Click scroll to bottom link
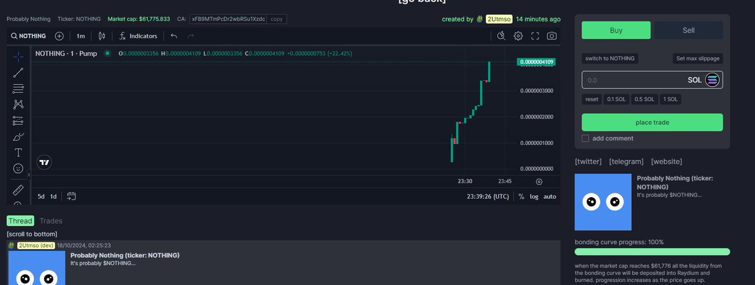 click(32, 234)
